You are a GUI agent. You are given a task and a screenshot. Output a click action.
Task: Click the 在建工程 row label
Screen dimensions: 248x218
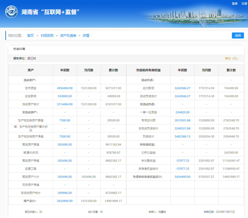click(x=31, y=169)
